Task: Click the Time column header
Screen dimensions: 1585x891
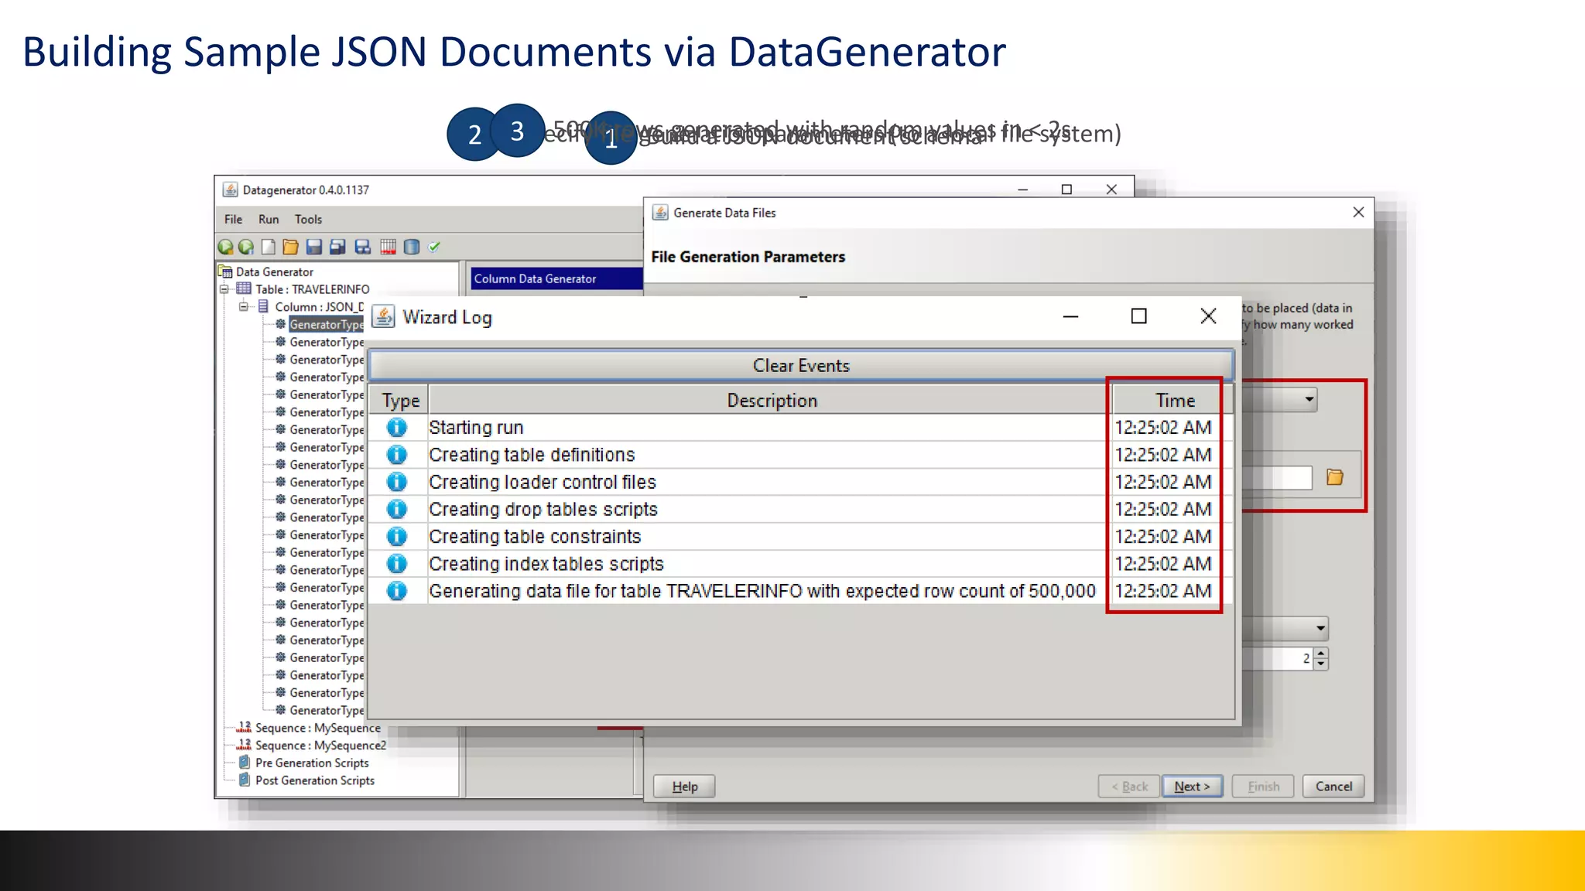Action: 1174,401
